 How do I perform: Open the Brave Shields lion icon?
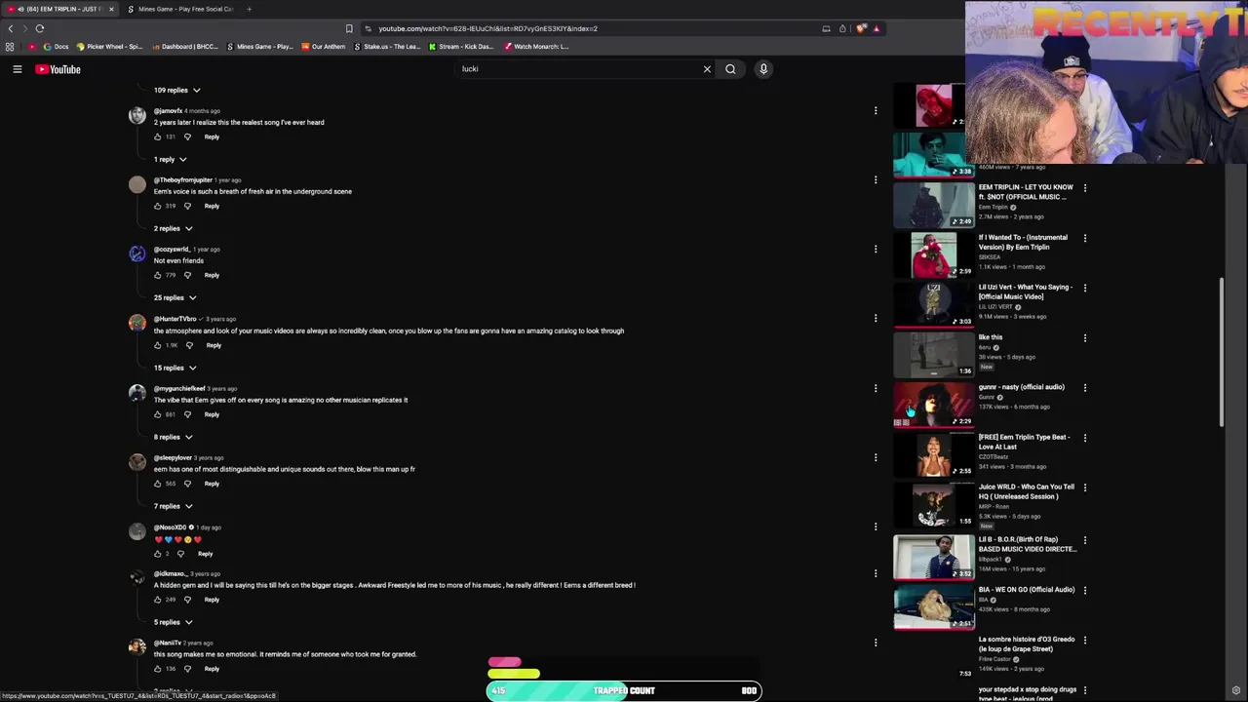click(861, 28)
